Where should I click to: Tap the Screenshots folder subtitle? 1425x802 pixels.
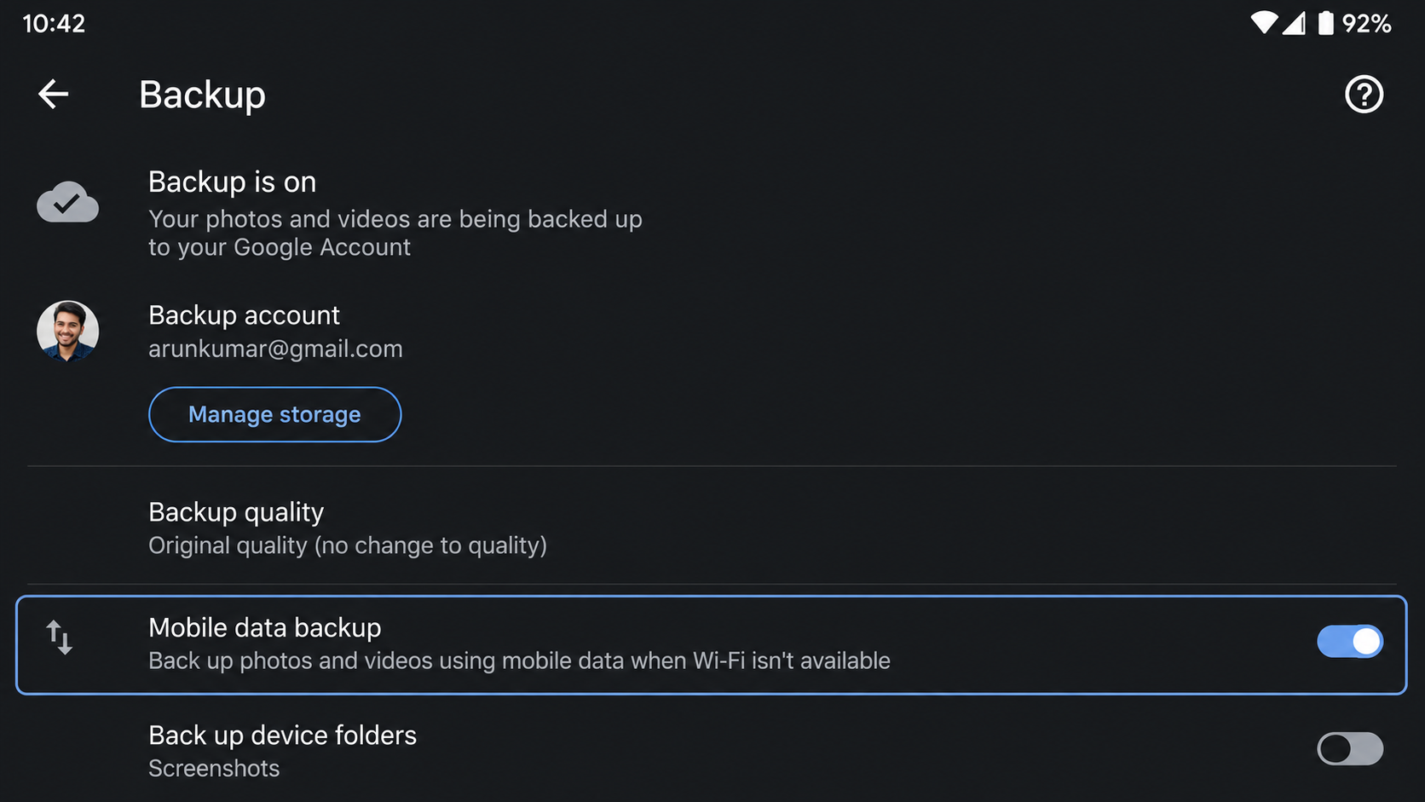[214, 768]
